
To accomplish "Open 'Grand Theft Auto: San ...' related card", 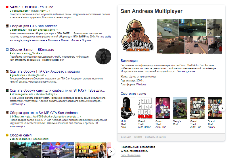I will coord(198,113).
